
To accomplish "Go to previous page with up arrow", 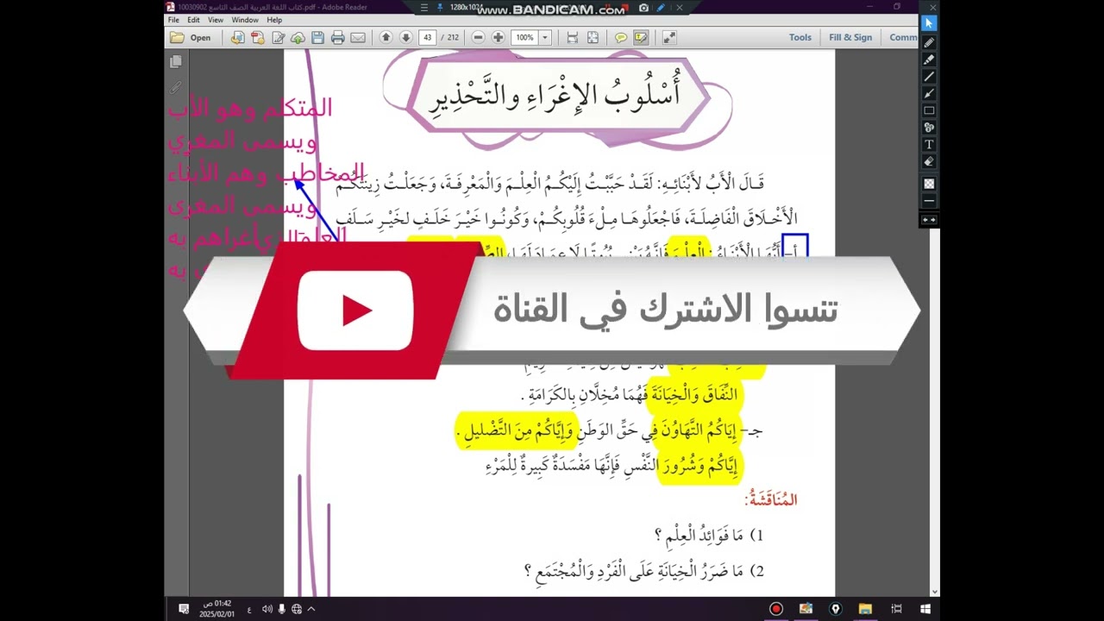I will [x=386, y=37].
